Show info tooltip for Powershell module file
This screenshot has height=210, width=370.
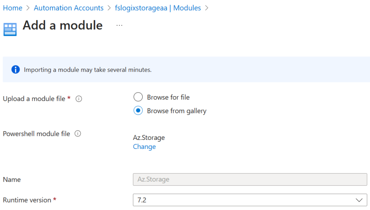pos(78,134)
